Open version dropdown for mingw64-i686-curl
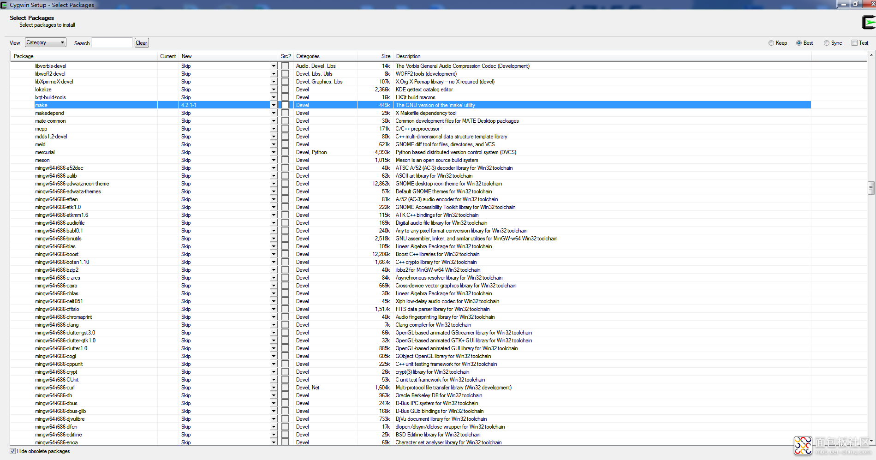The width and height of the screenshot is (876, 460). coord(274,388)
